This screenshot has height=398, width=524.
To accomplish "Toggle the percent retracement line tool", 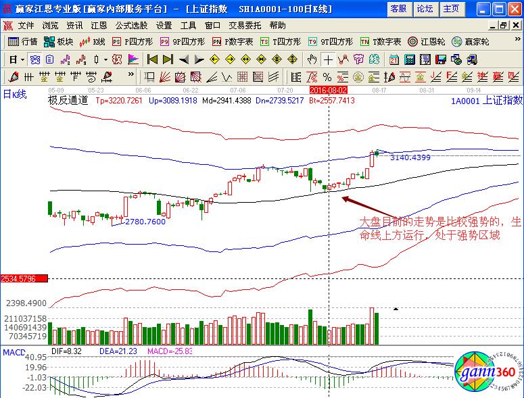I will (327, 76).
